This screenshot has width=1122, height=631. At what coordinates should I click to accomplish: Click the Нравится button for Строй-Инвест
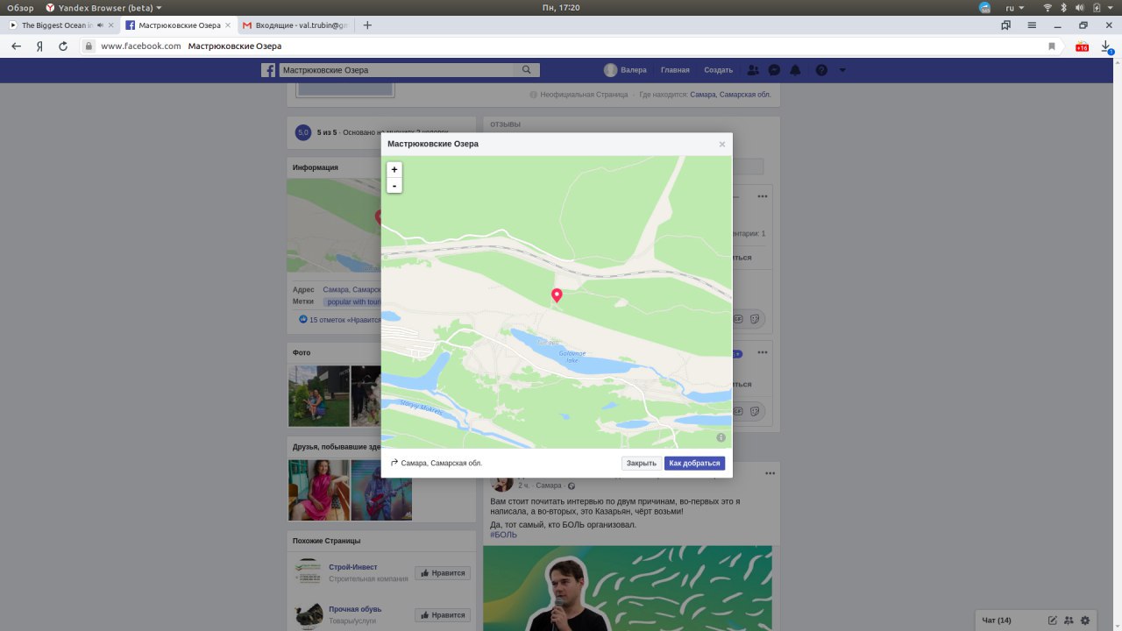pos(443,573)
